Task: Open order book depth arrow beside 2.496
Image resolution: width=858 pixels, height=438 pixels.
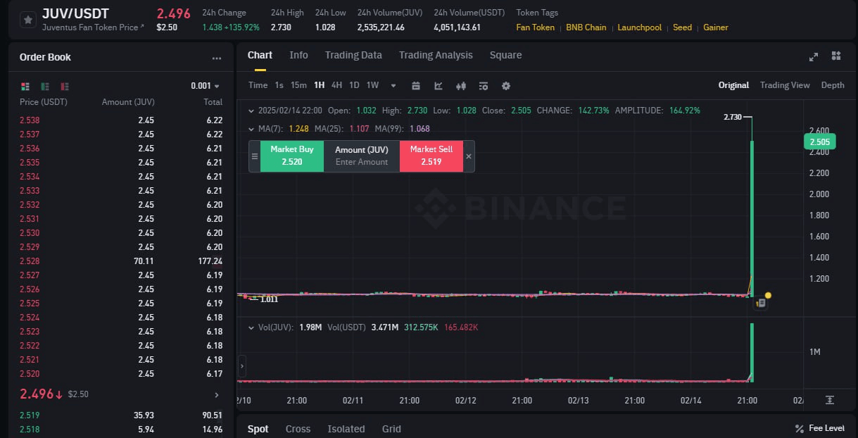Action: 216,395
